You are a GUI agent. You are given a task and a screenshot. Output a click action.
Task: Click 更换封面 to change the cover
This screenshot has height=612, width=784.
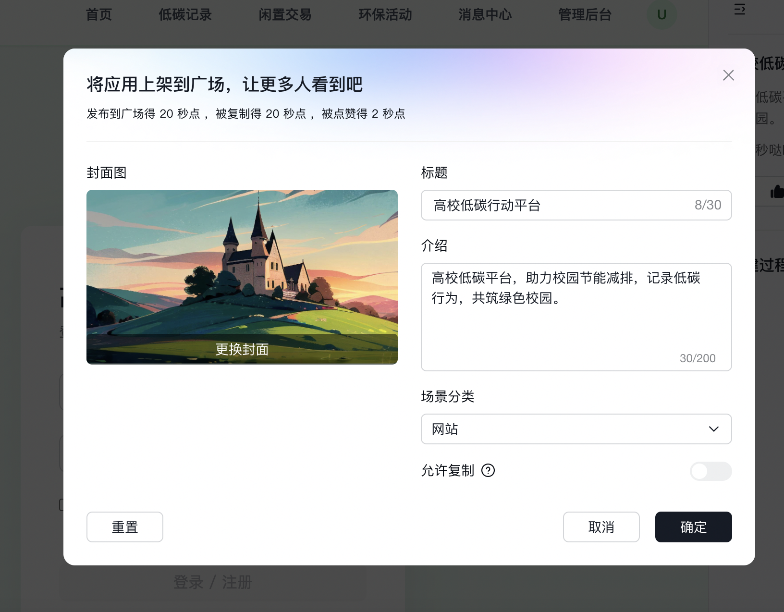242,350
